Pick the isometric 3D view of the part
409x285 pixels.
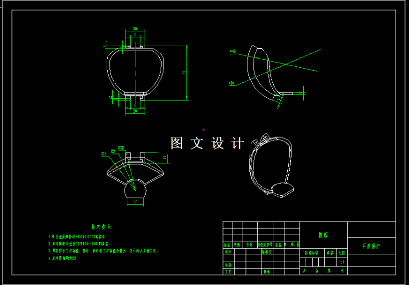271,165
